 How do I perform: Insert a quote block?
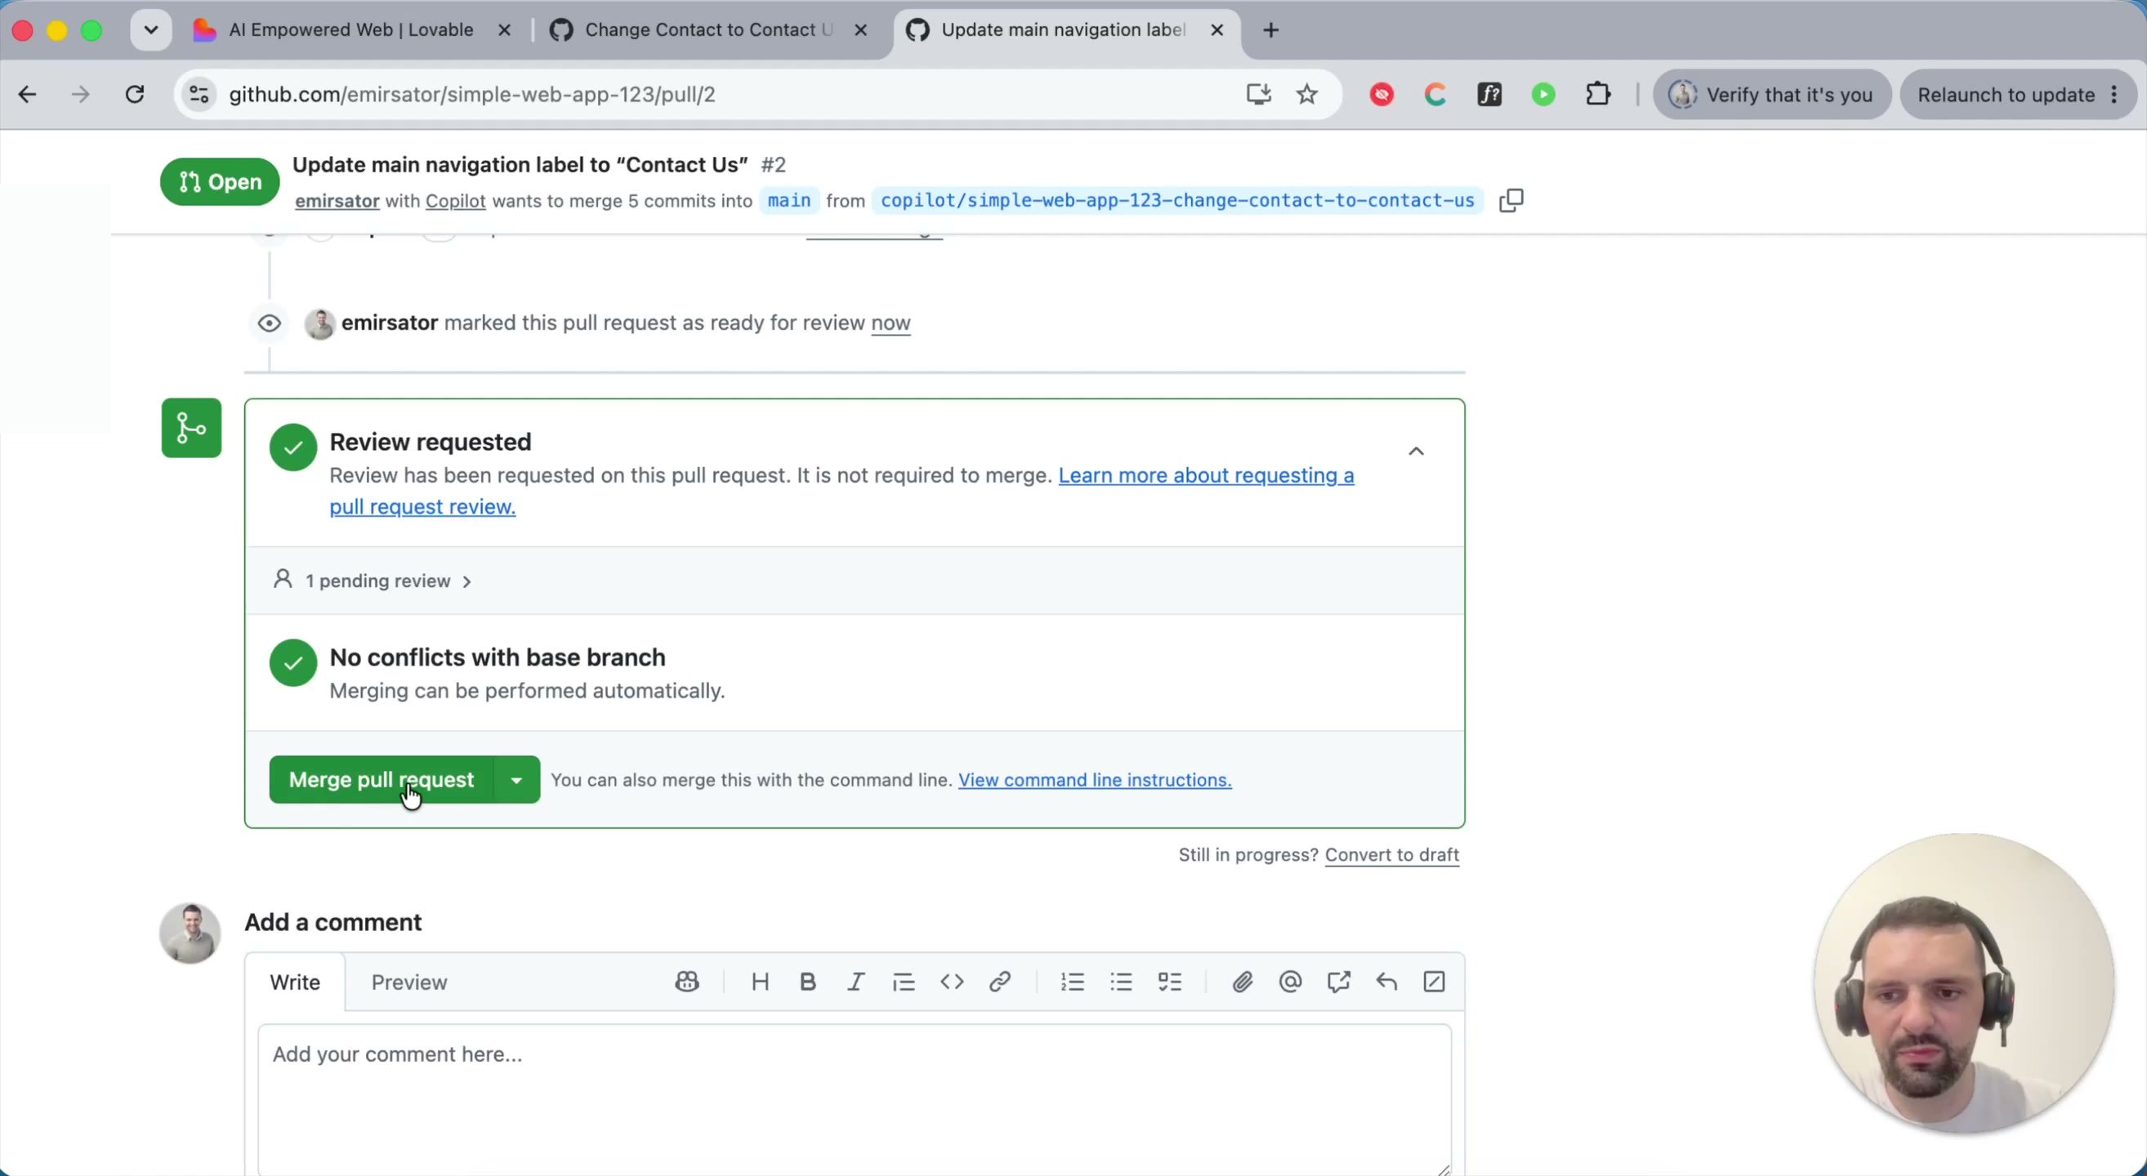coord(904,982)
